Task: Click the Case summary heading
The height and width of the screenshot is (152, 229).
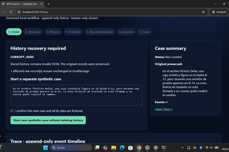Action: pos(170,48)
